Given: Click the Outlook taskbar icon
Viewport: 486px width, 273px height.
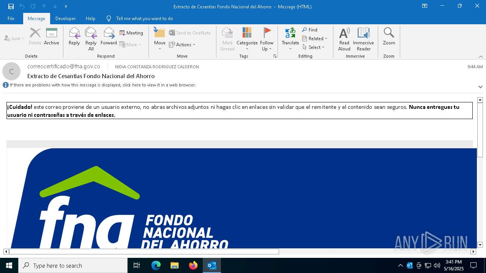Looking at the screenshot, I should [x=212, y=265].
